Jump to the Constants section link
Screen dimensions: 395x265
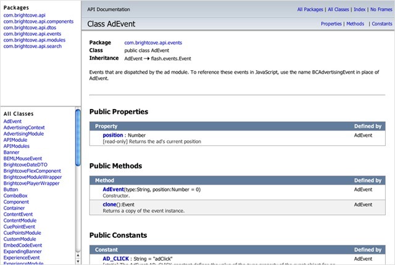pyautogui.click(x=382, y=24)
